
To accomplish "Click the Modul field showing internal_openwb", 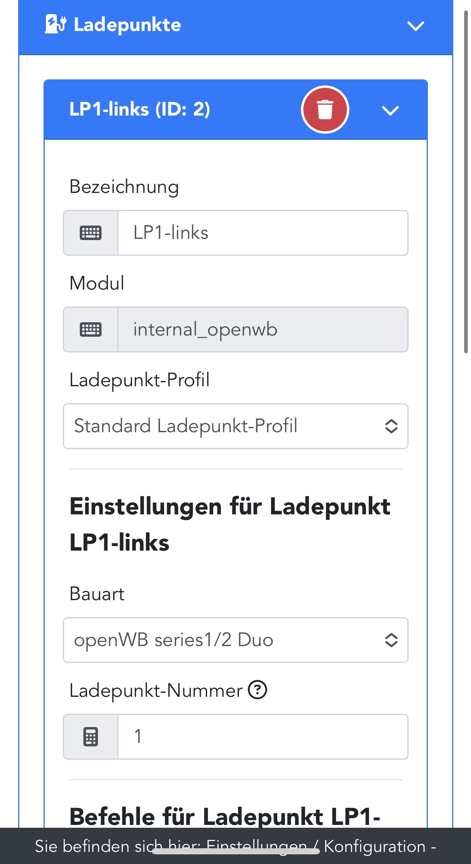I will click(x=262, y=329).
